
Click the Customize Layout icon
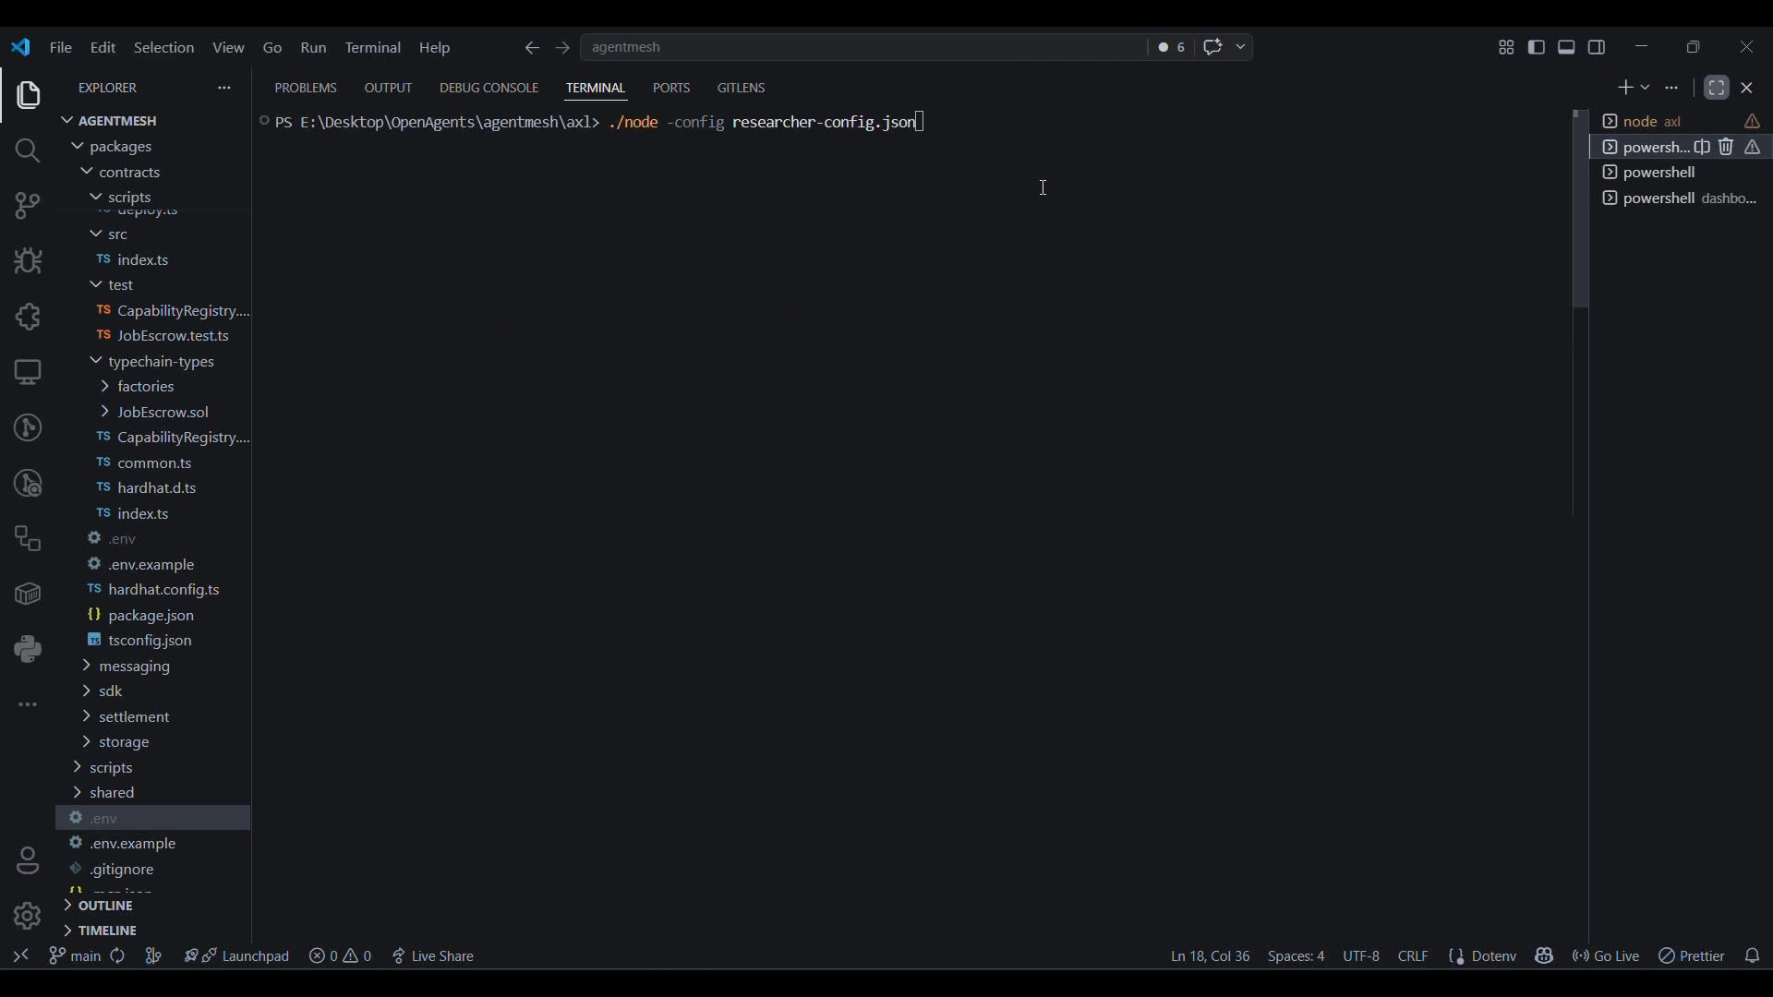point(1506,47)
